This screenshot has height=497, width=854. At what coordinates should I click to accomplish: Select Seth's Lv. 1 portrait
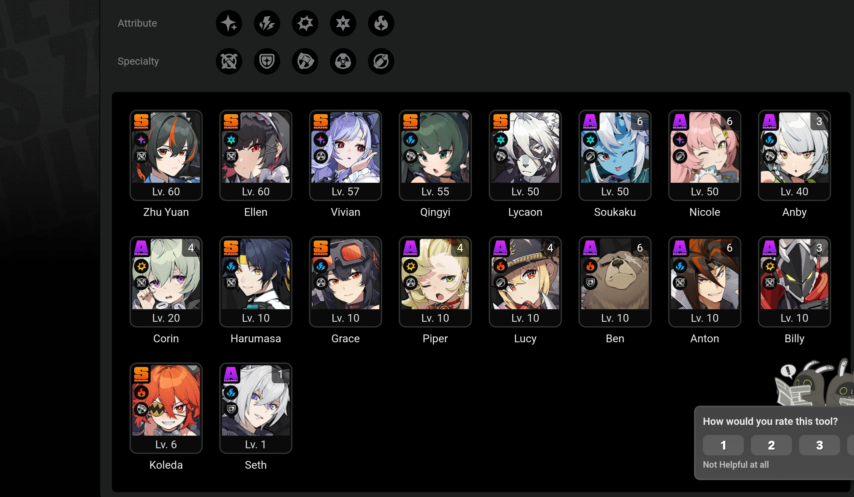(256, 408)
